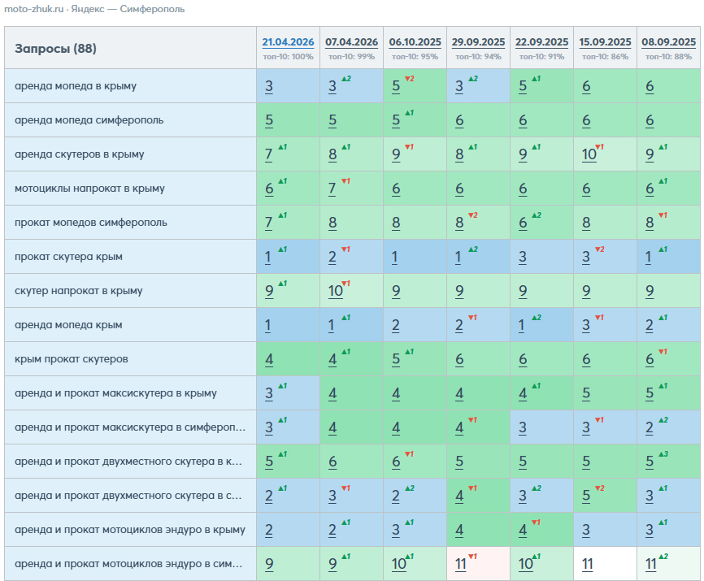Screen dimensions: 704x581
Task: Select the 22.09.2025 date header
Action: click(542, 42)
